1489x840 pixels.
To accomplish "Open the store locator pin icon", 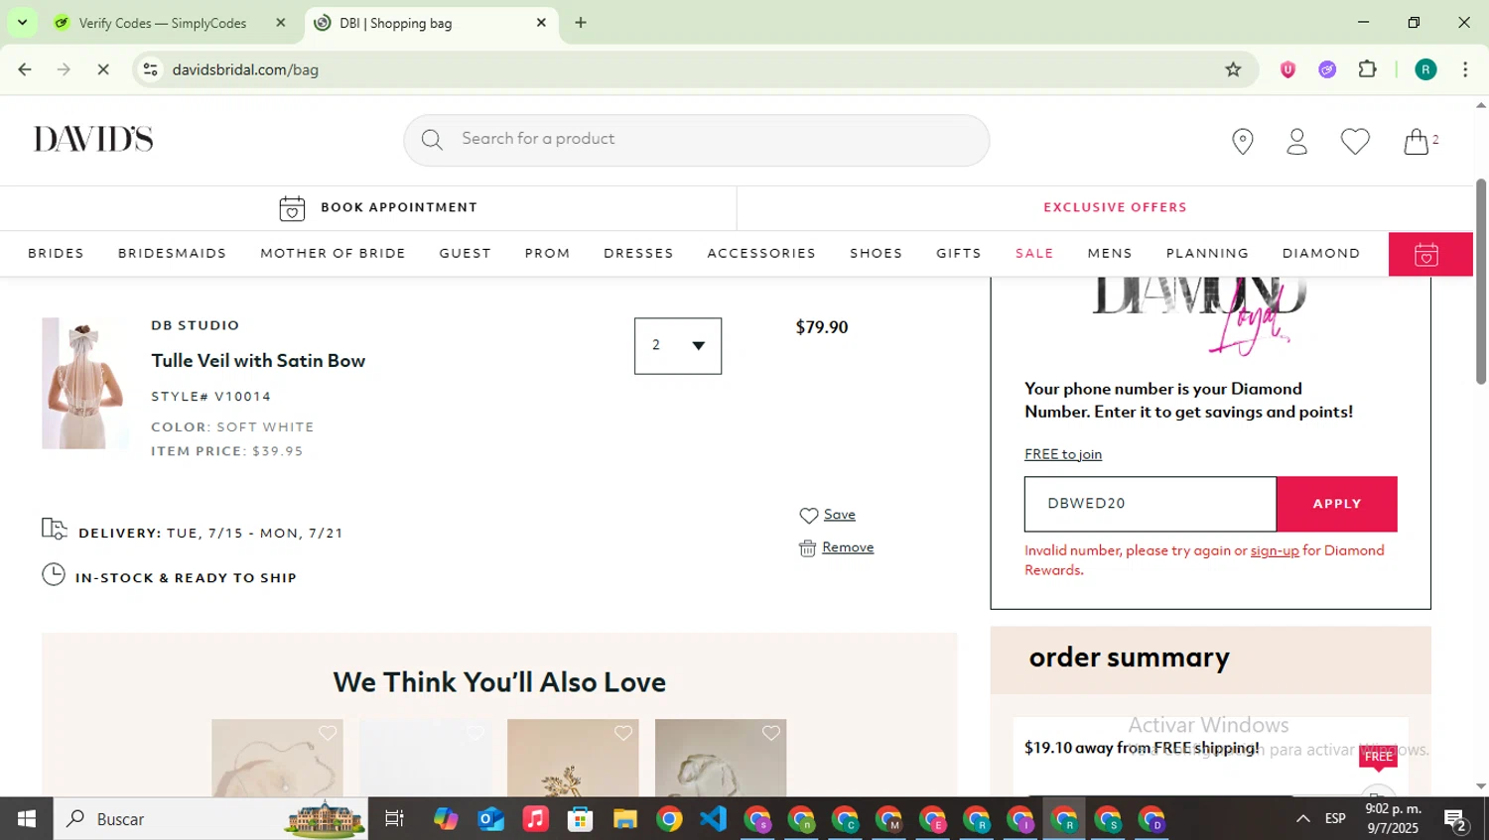I will point(1242,142).
